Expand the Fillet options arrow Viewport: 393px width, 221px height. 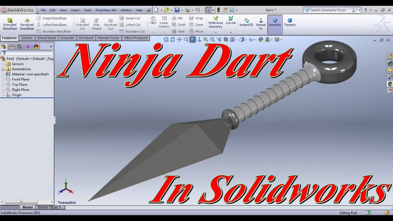point(153,32)
